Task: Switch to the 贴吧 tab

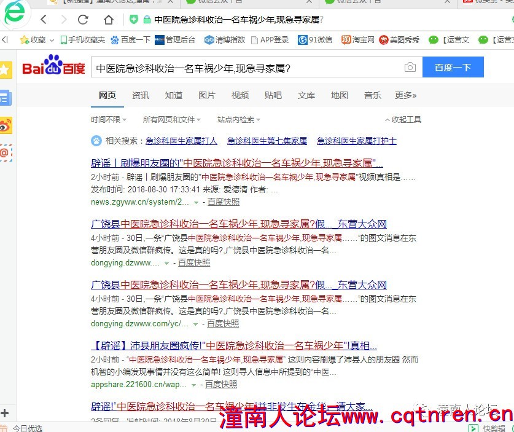Action: pyautogui.click(x=273, y=95)
